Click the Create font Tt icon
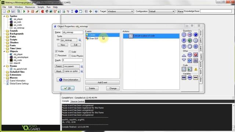235x132 pixels. pos(68,11)
